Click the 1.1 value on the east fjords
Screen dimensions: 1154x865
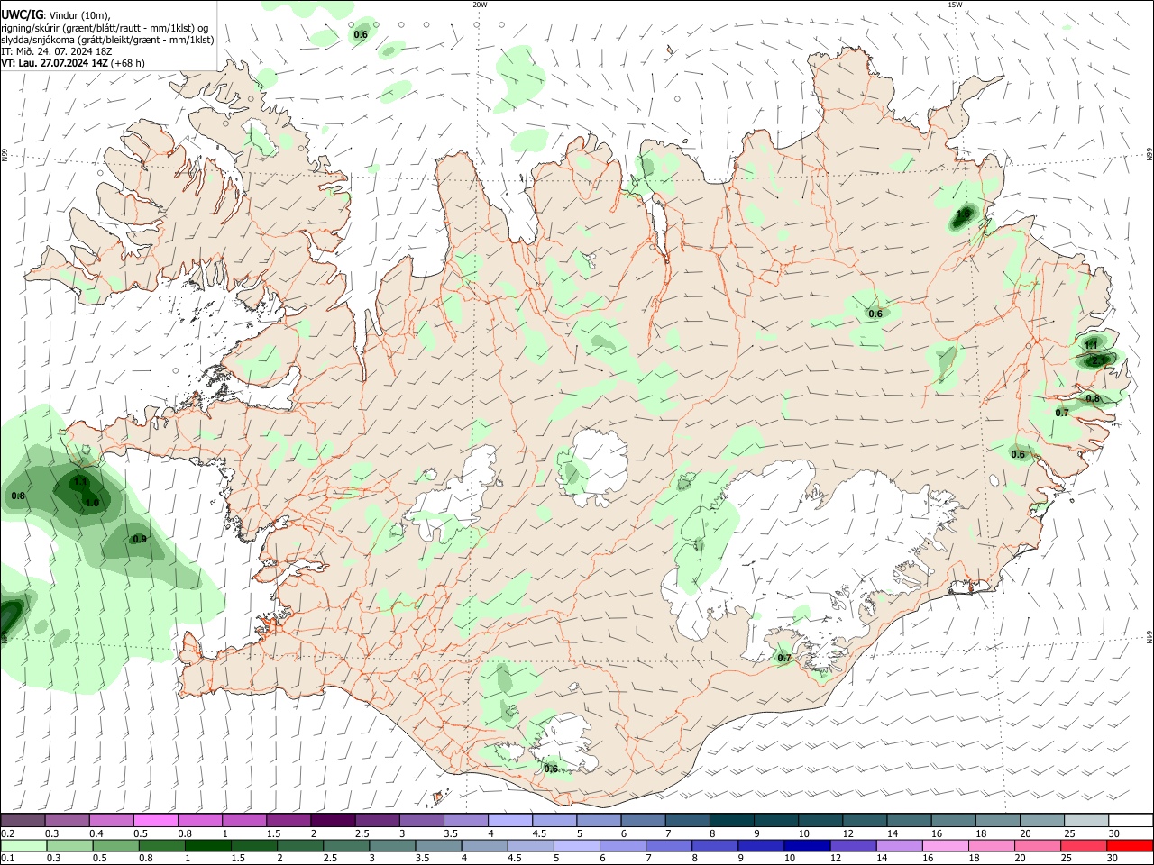tap(1091, 345)
